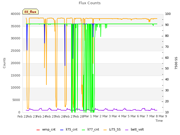The image size is (180, 135).
Task: Click the Mar 1 date label
Action: tap(88, 116)
